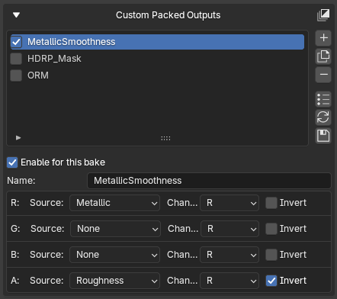Screen dimensions: 337x299
Task: Disable Invert for the A row
Action: (271, 281)
